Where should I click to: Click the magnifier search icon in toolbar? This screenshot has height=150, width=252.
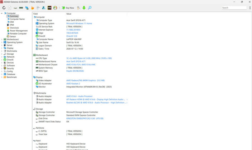point(90,8)
